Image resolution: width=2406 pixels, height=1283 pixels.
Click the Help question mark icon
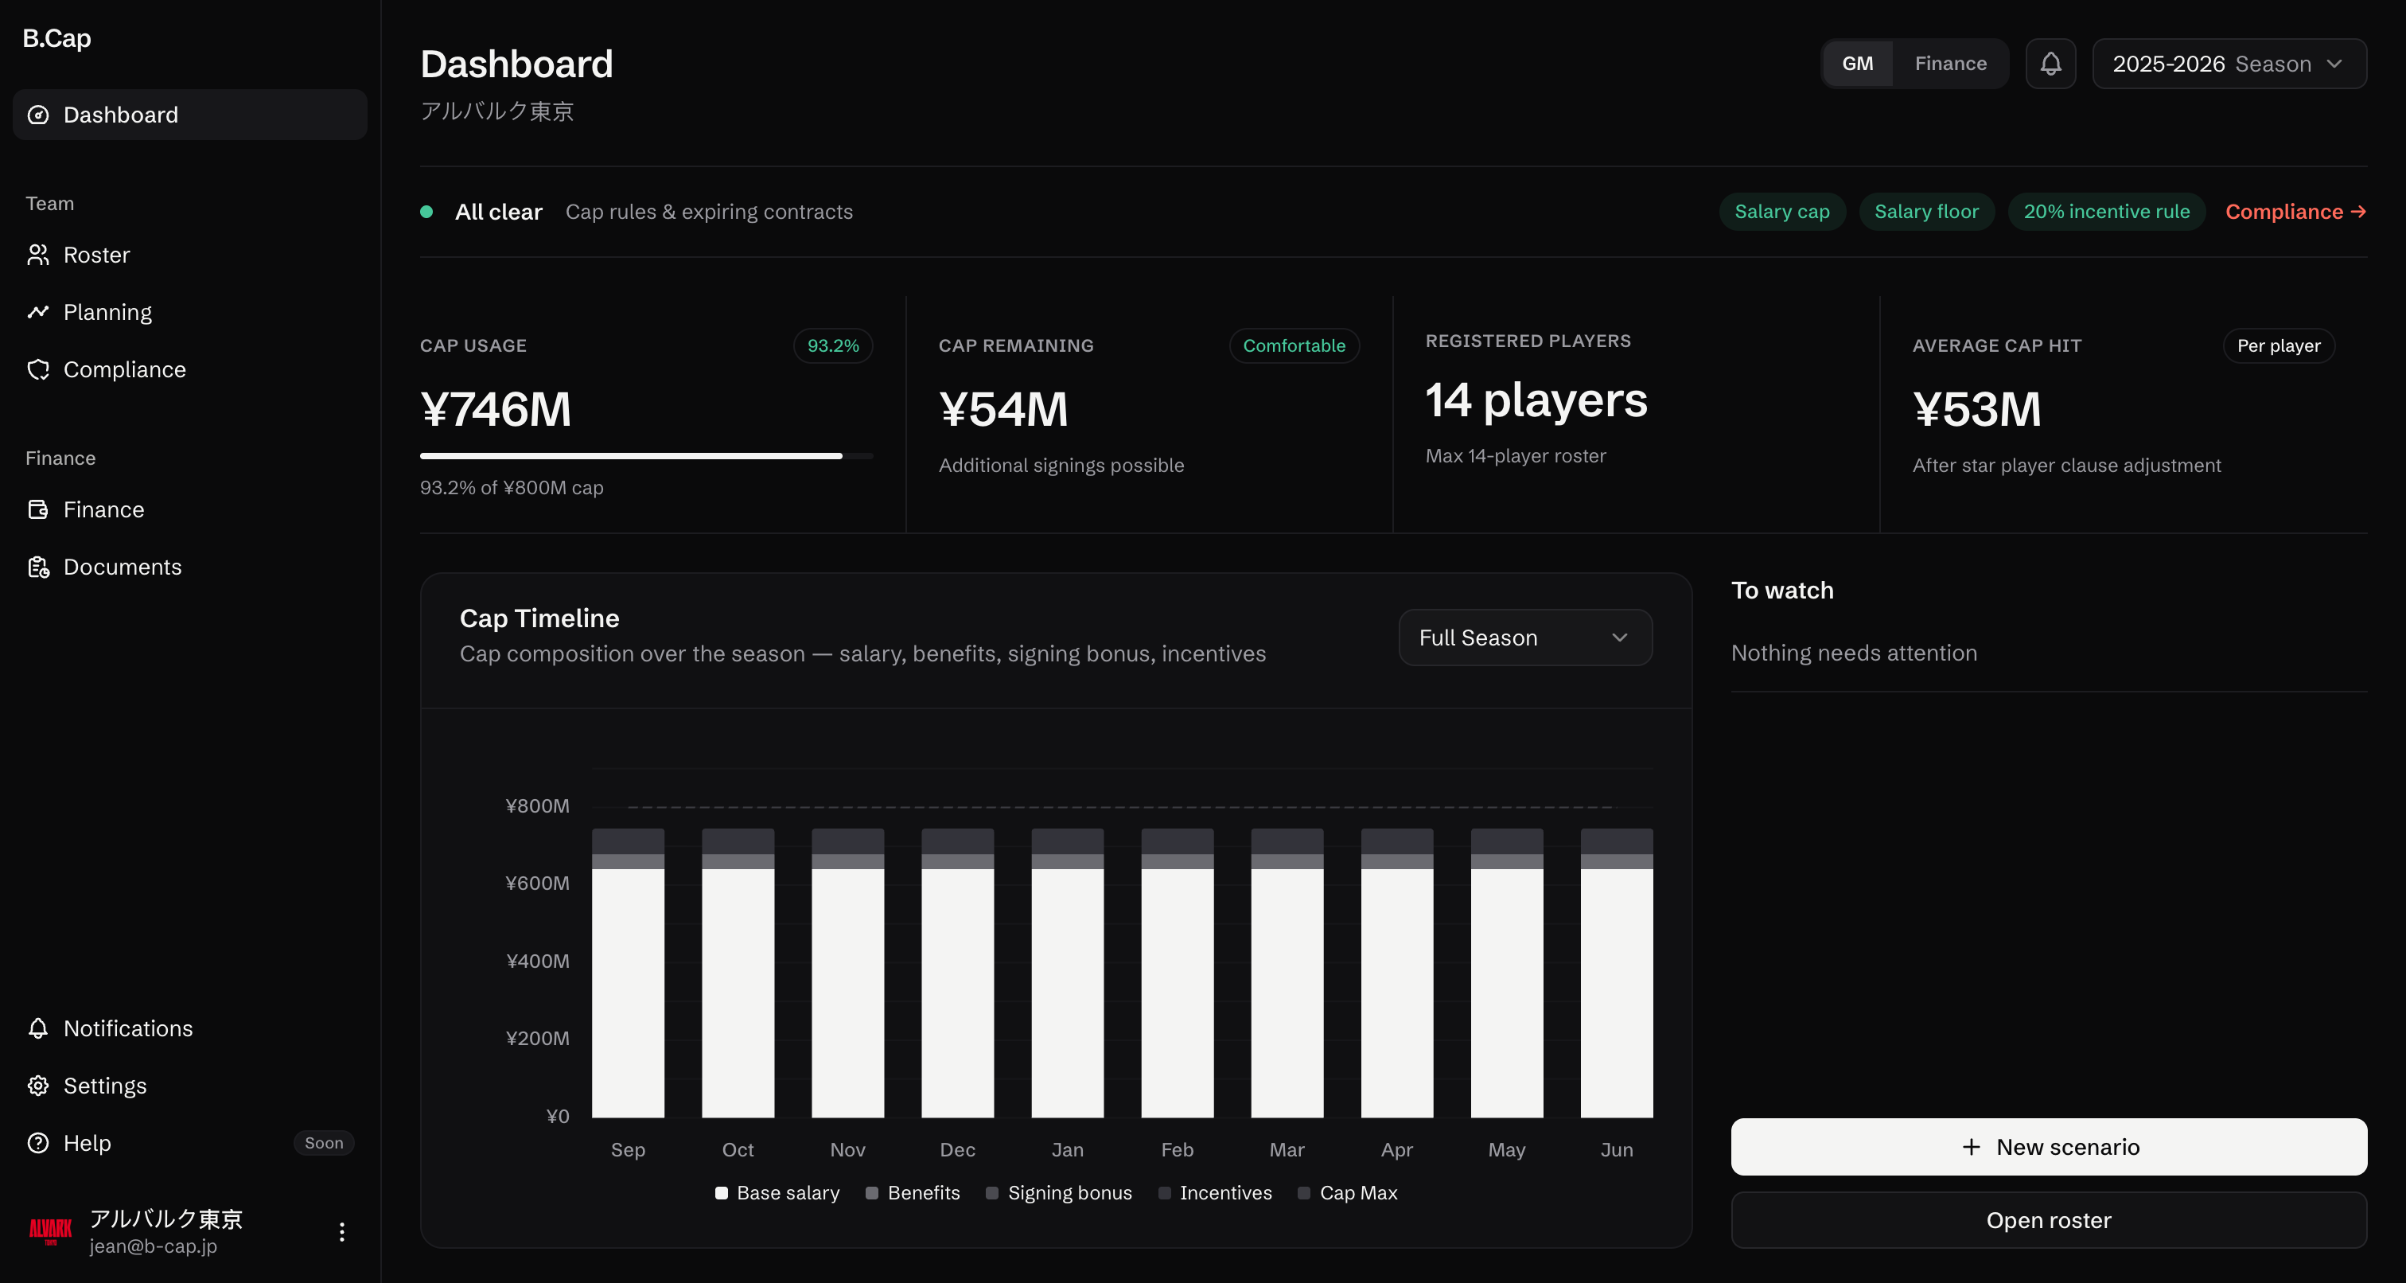38,1144
